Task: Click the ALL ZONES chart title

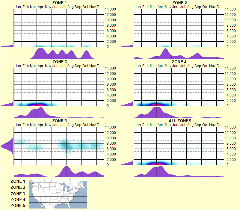Action: tap(180, 121)
